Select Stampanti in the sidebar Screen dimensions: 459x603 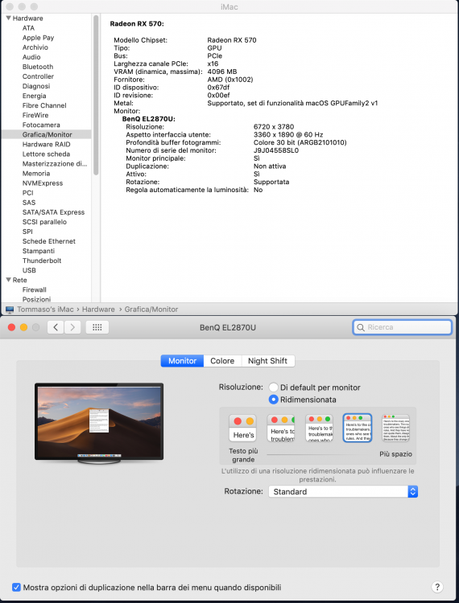click(x=39, y=251)
